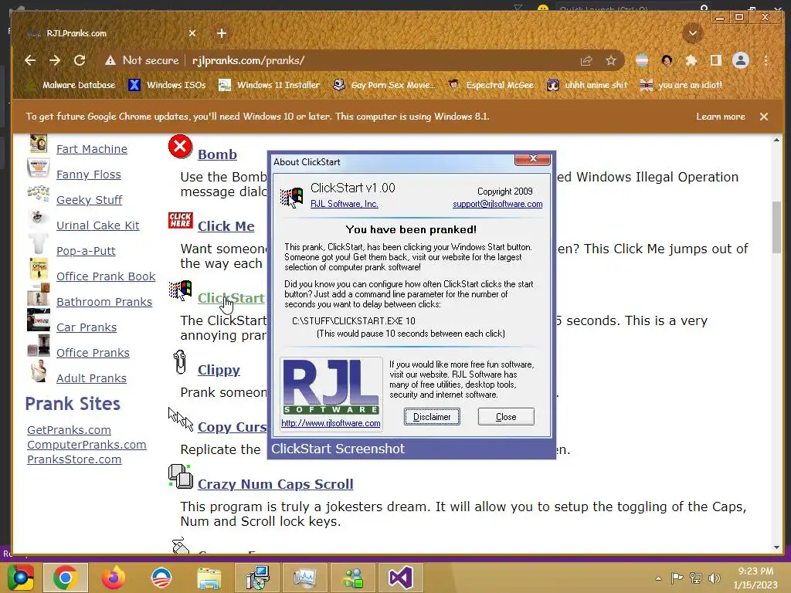Open Espectral McGee bookmark

point(491,85)
